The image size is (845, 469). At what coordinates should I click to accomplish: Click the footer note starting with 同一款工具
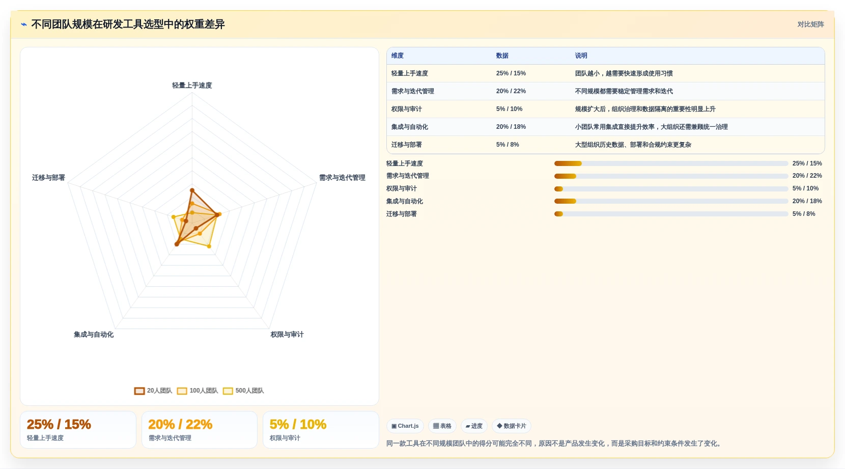pyautogui.click(x=554, y=444)
